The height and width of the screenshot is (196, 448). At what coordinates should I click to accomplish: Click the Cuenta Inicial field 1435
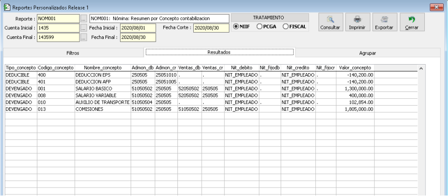(58, 28)
